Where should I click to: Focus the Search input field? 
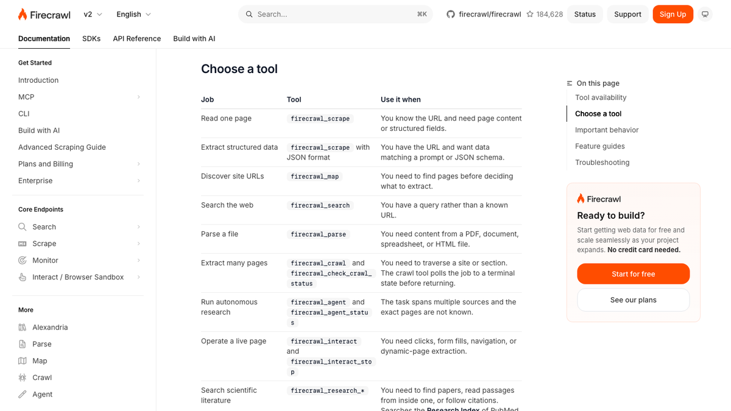pyautogui.click(x=335, y=14)
